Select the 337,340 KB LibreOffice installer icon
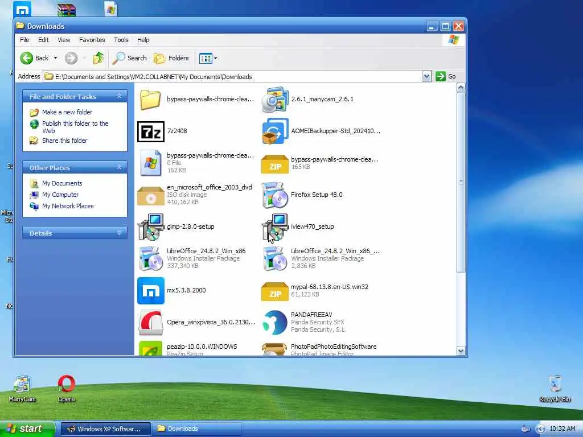 pyautogui.click(x=150, y=259)
